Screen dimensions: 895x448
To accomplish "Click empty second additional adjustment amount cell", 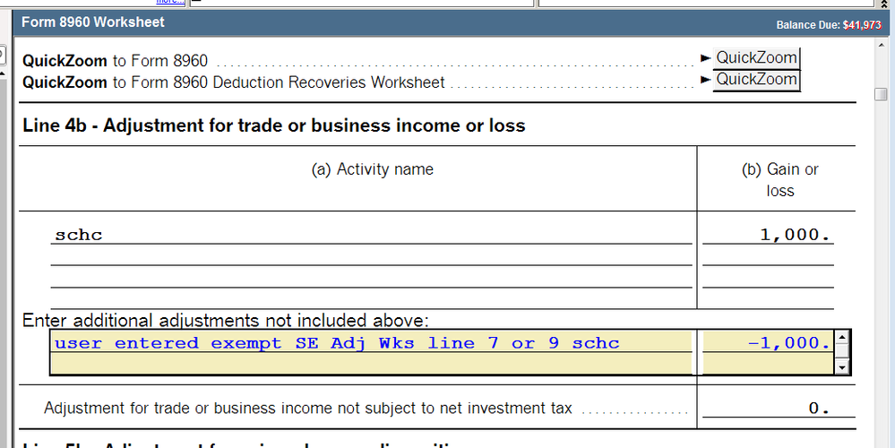I will pos(768,364).
